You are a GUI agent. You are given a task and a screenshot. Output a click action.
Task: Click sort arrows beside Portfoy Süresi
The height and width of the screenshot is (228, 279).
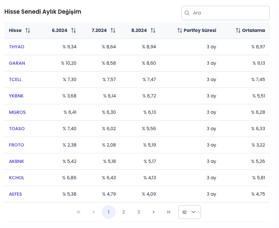pos(180,30)
